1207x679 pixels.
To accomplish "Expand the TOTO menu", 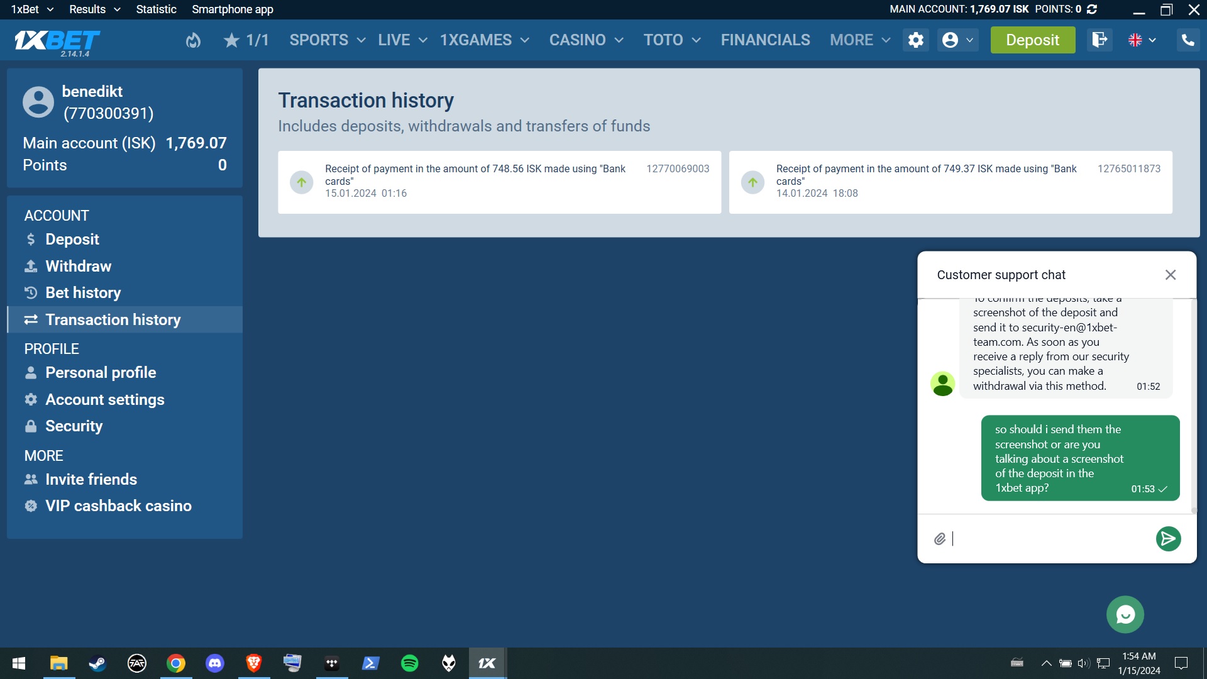I will coord(672,40).
